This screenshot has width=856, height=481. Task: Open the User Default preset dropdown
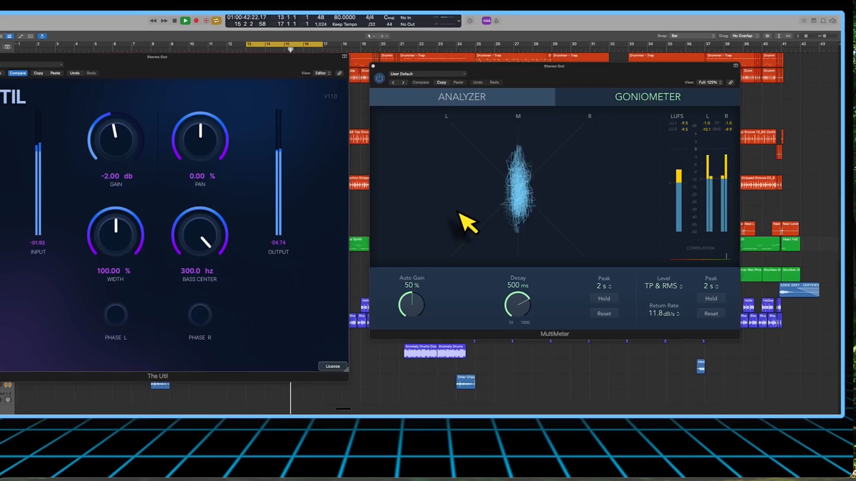click(427, 73)
